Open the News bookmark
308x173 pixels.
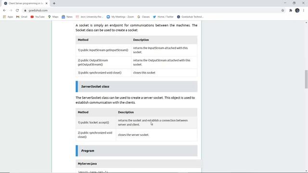pos(67,17)
